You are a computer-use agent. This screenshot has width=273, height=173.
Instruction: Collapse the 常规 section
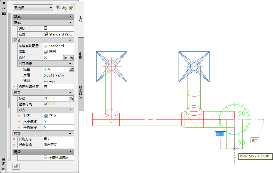[70, 22]
